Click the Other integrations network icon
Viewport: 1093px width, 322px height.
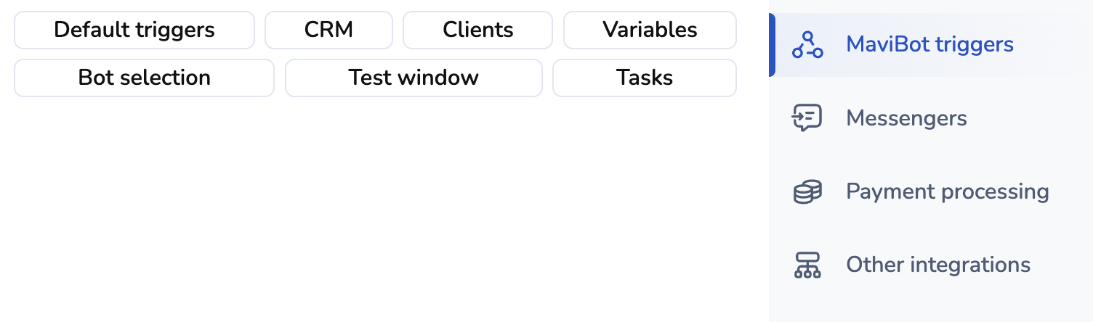point(807,265)
